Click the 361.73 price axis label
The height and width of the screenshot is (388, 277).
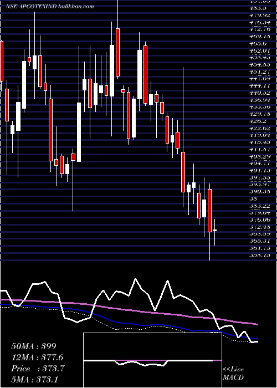(x=259, y=248)
